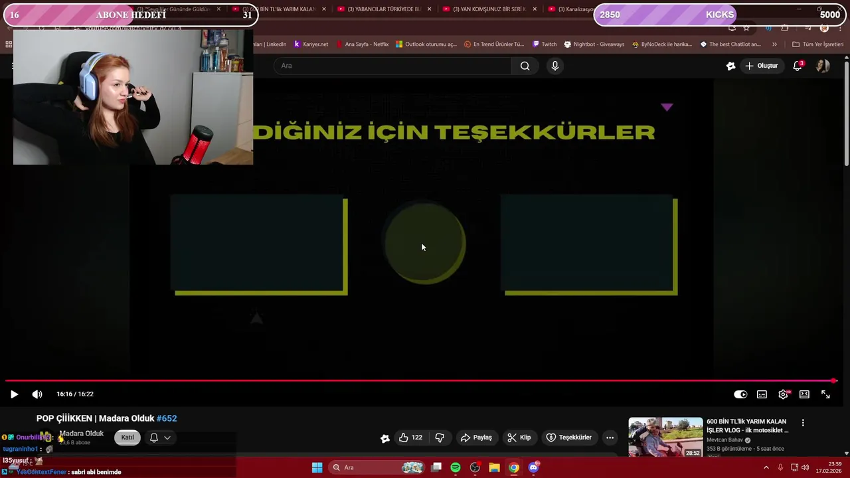Click the Oluştur create button
This screenshot has height=478, width=850.
click(761, 66)
